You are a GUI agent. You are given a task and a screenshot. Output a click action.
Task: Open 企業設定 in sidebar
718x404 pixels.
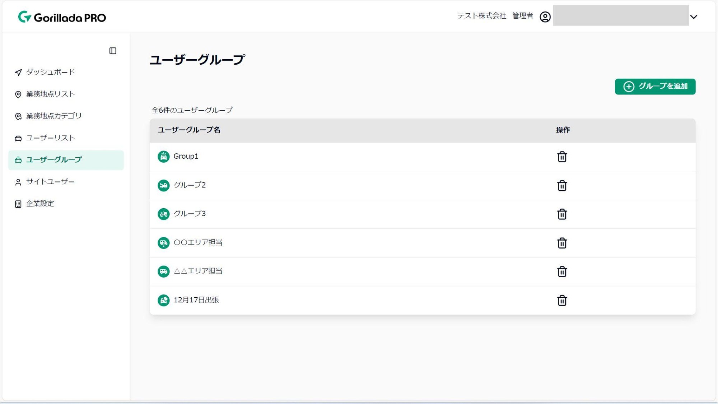click(x=66, y=204)
